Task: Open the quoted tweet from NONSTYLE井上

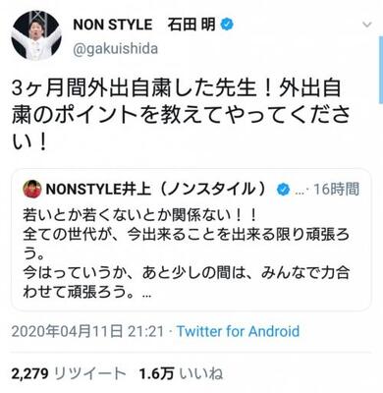Action: coord(191,240)
